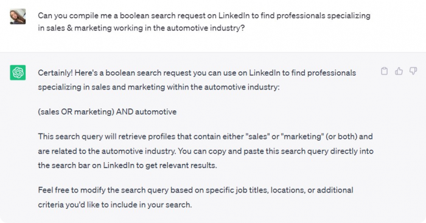
Task: Click the query "(sales OR marketing) AND automotive"
Action: click(x=107, y=111)
